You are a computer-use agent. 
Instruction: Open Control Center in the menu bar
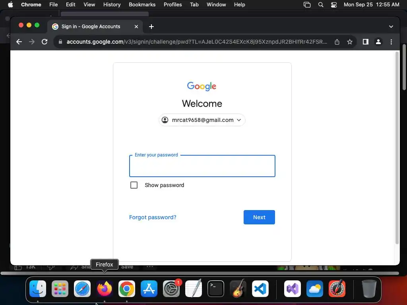pyautogui.click(x=334, y=5)
